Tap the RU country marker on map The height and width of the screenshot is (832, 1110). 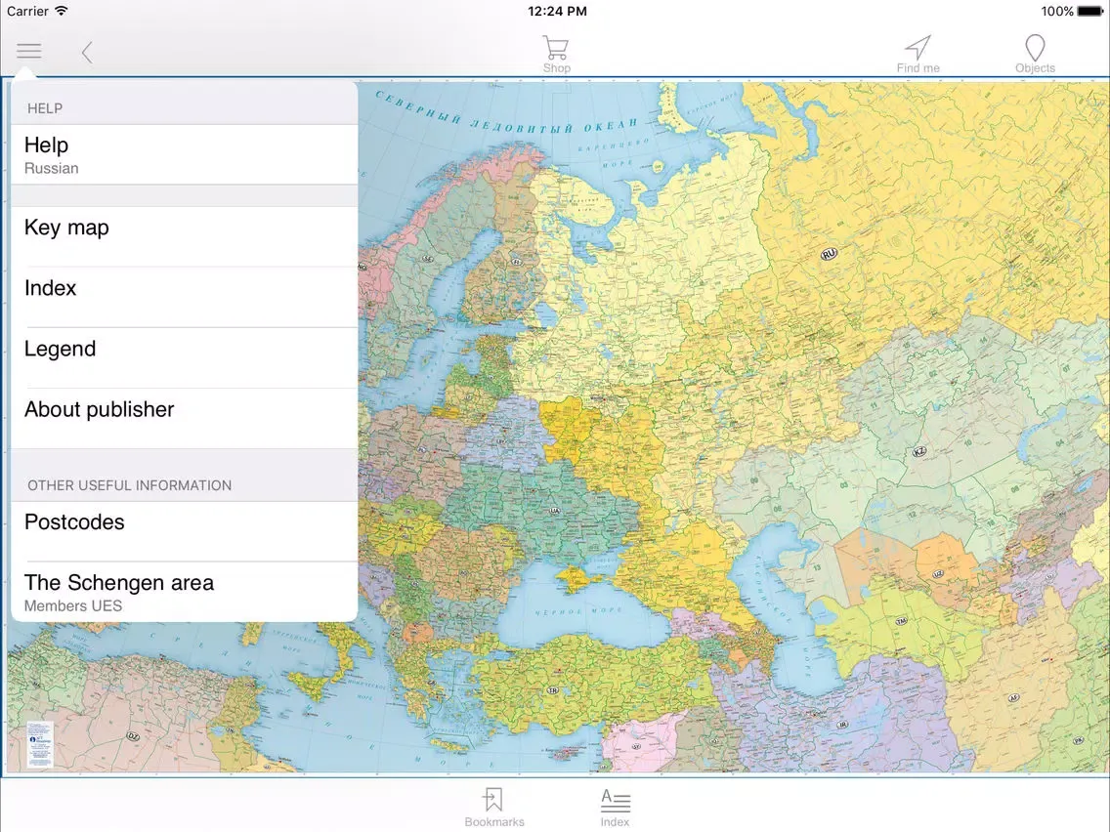point(829,254)
